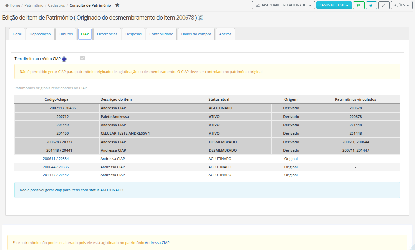Click the Home breadcrumb link

pos(15,5)
